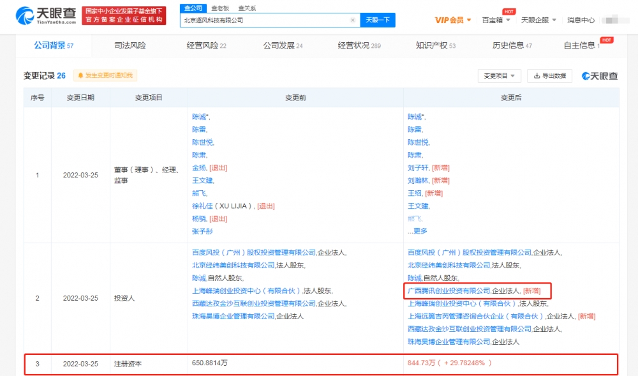Image resolution: width=638 pixels, height=376 pixels.
Task: Switch to the 查老板 search tab
Action: [220, 8]
